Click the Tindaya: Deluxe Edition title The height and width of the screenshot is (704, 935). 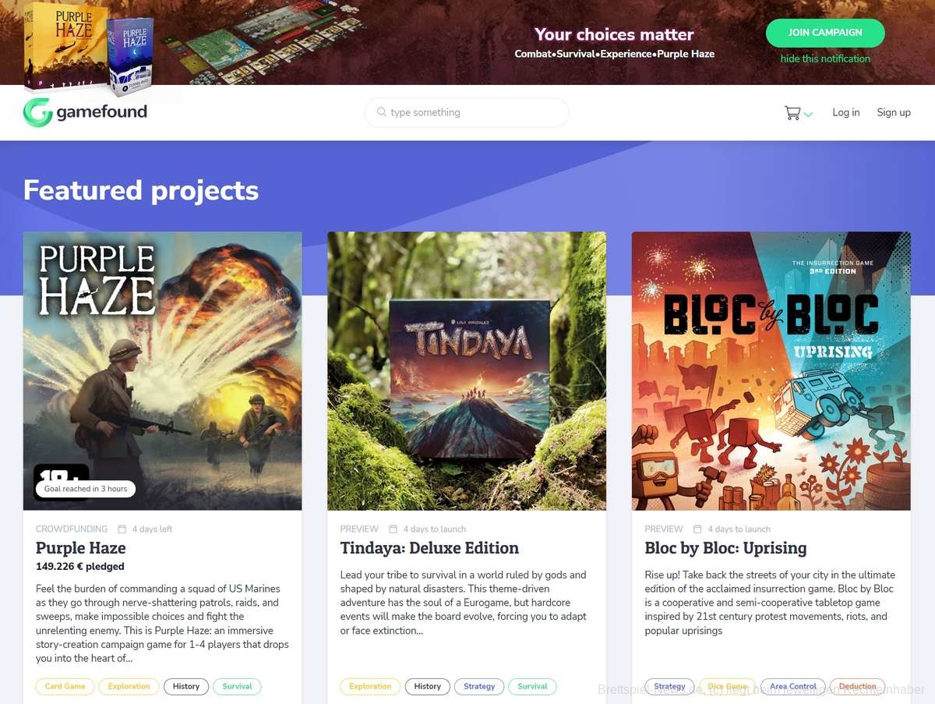(429, 548)
